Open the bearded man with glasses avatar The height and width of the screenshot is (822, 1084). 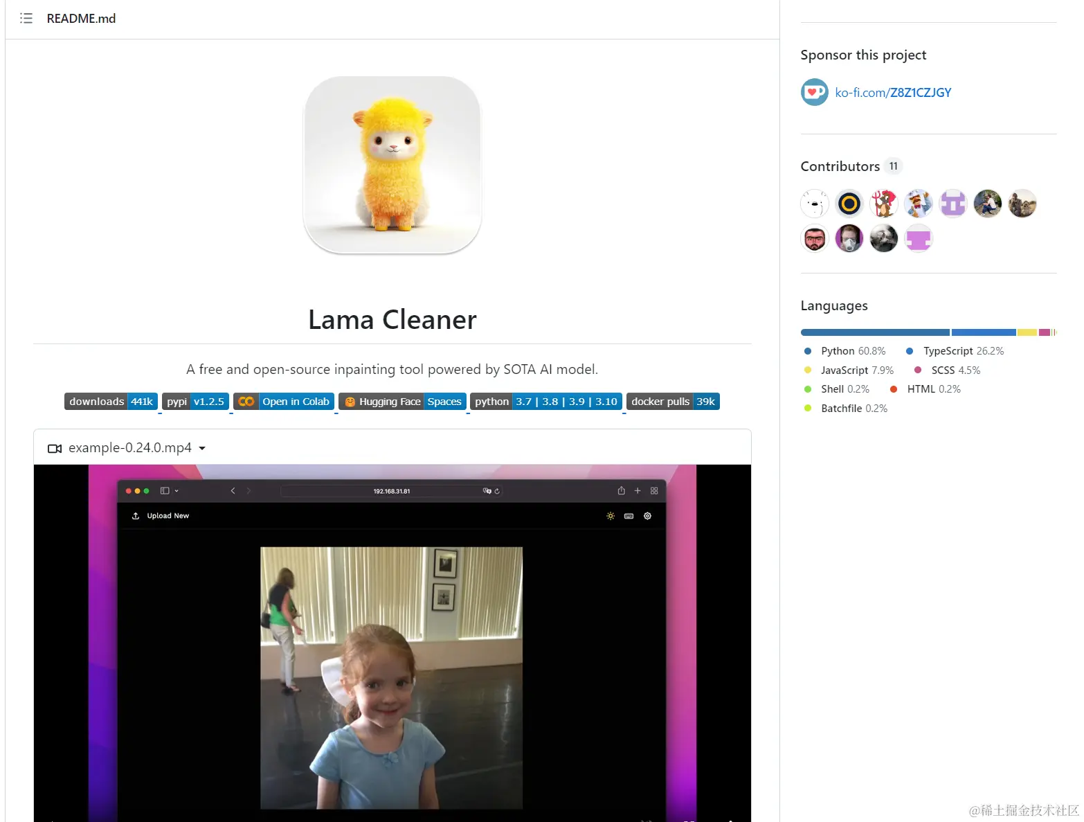point(815,238)
